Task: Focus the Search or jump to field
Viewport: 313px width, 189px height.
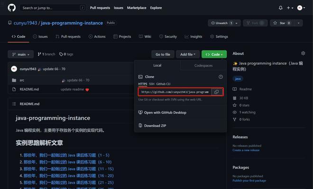Action: point(53,8)
